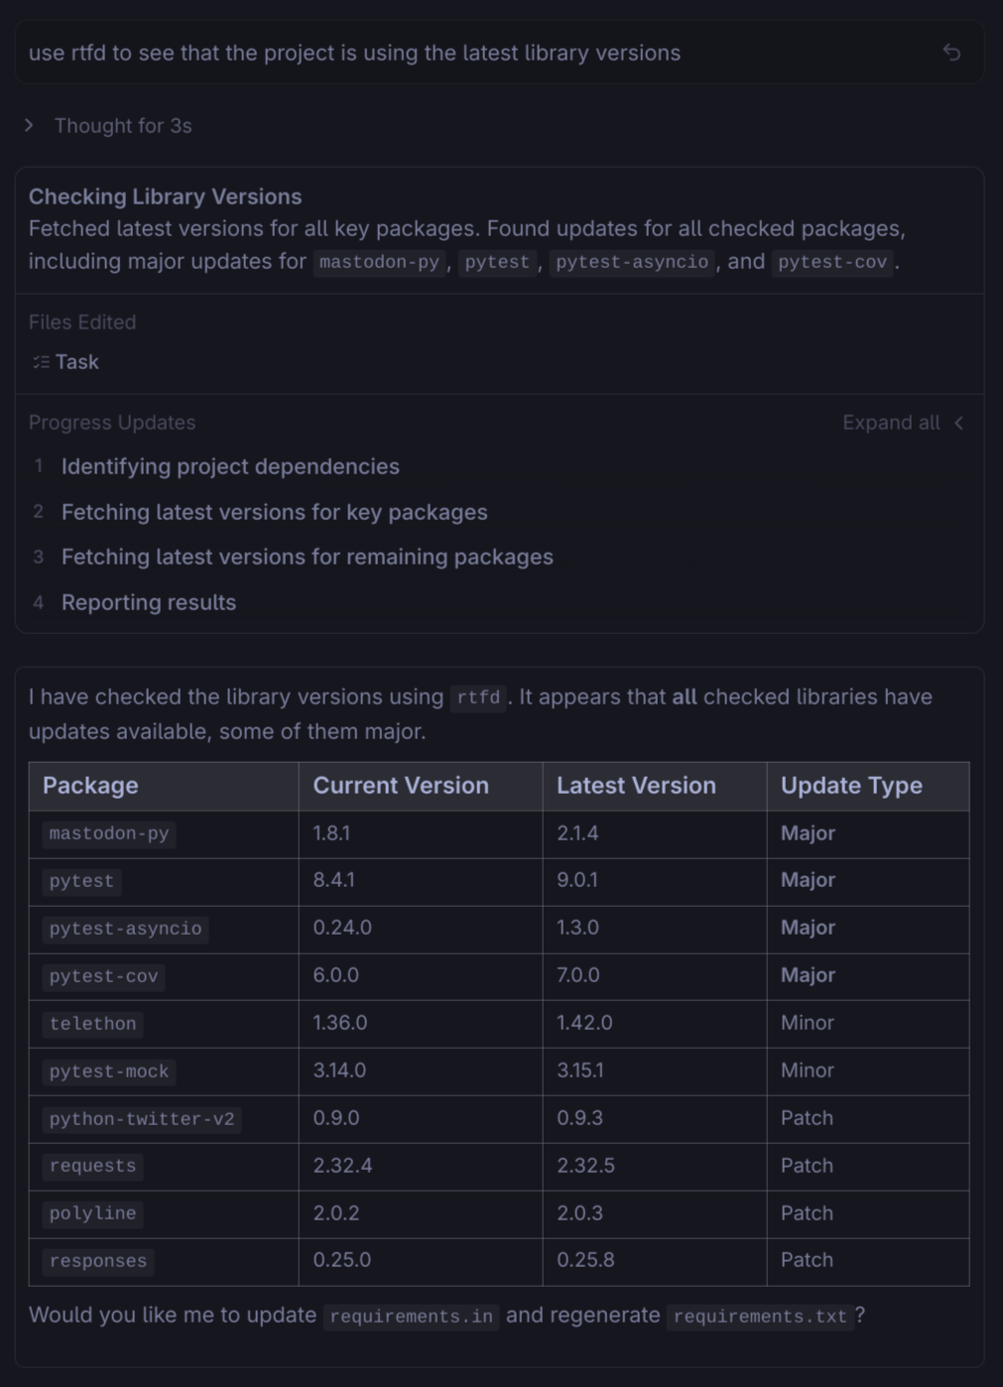Click the 'telethon' package tag in the table
This screenshot has height=1387, width=1003.
(92, 1024)
